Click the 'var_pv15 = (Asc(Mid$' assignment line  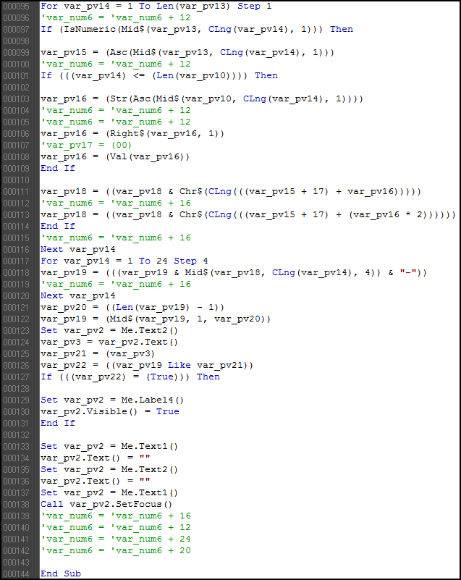pyautogui.click(x=187, y=53)
